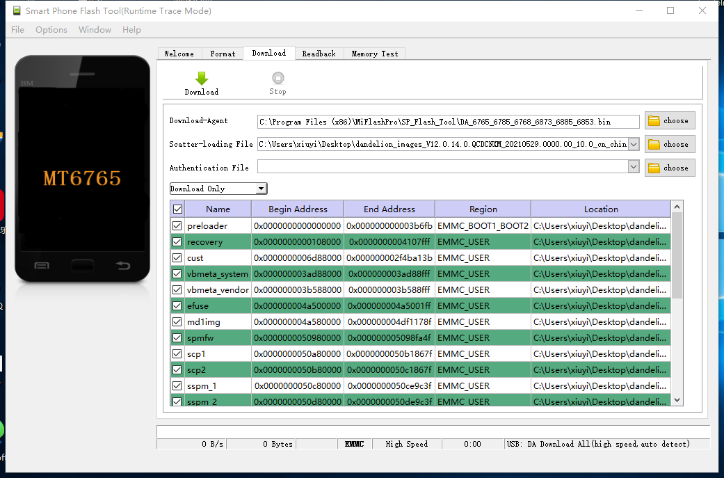
Task: Open the File menu
Action: point(17,29)
